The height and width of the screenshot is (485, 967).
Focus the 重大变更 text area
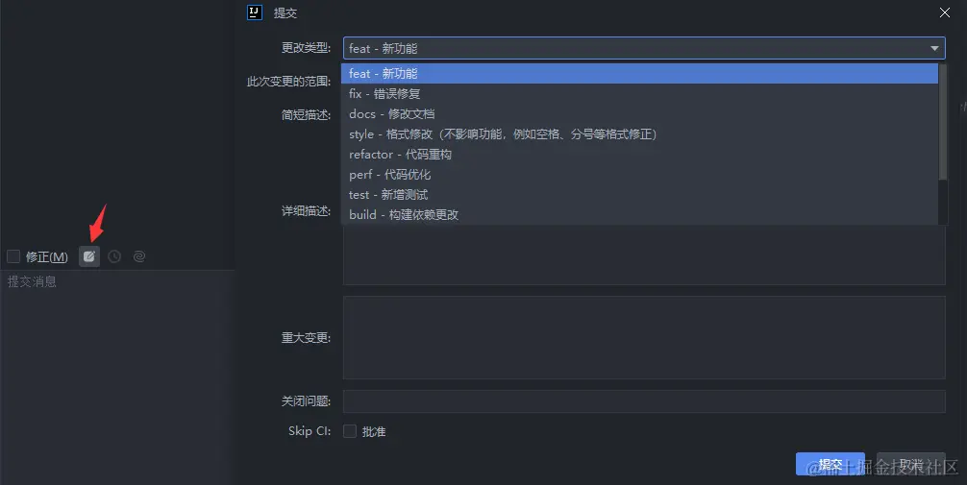click(644, 338)
